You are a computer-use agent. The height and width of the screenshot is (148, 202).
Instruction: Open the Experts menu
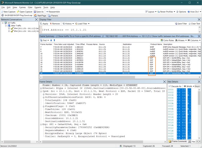[x=38, y=7]
